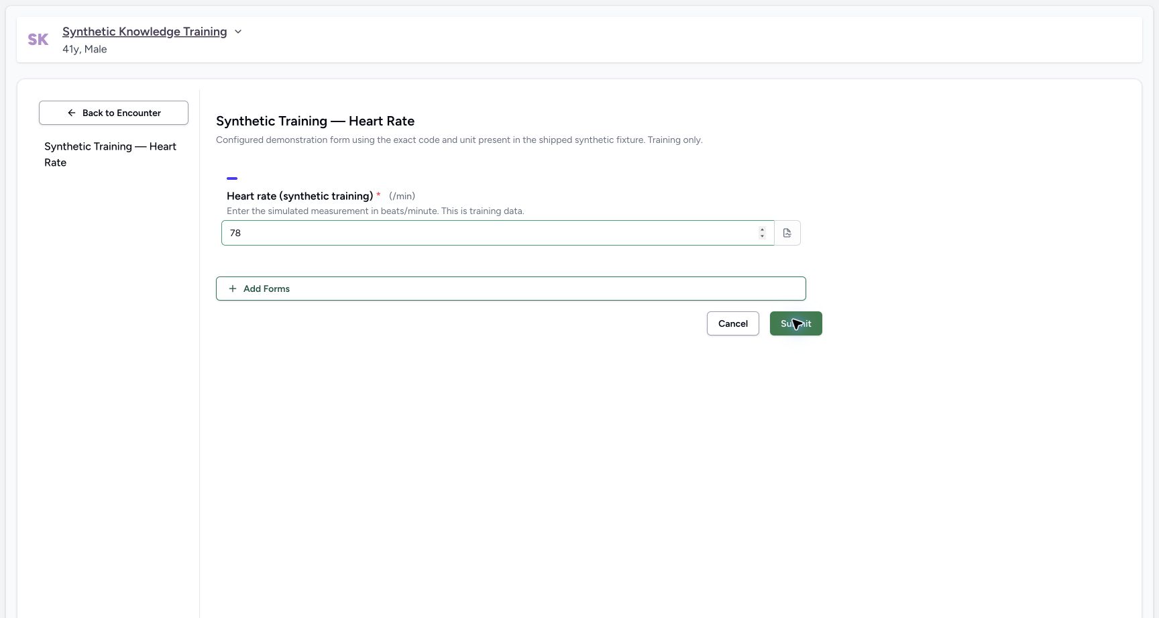
Task: Click the (/min) unit text
Action: (402, 196)
